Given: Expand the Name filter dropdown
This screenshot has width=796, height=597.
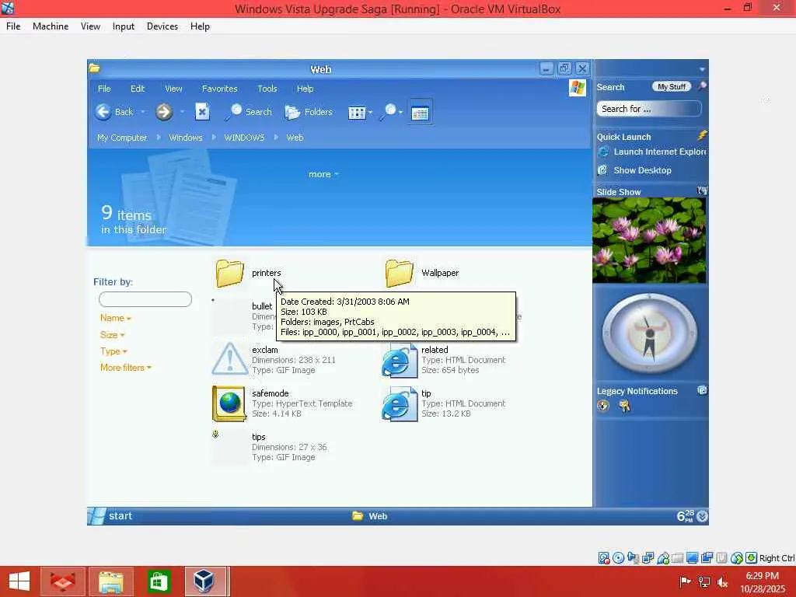Looking at the screenshot, I should tap(115, 318).
